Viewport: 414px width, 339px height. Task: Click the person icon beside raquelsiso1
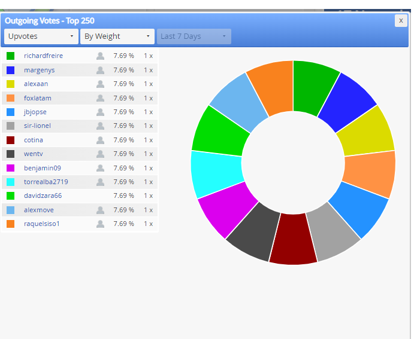(100, 224)
